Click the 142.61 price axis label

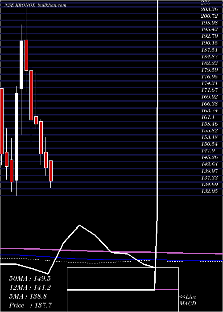click(x=210, y=164)
